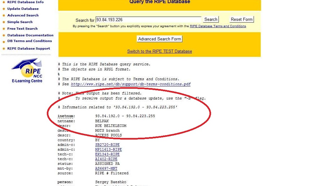Select Simple Search in the sidebar
The height and width of the screenshot is (186, 330).
click(20, 22)
